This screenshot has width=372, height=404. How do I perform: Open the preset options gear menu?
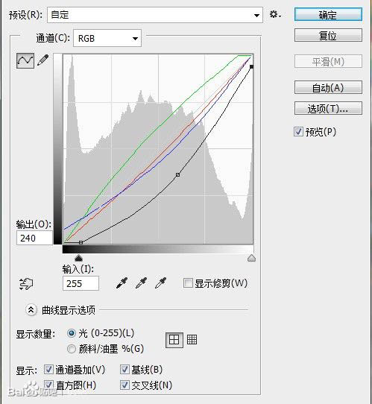[x=275, y=14]
